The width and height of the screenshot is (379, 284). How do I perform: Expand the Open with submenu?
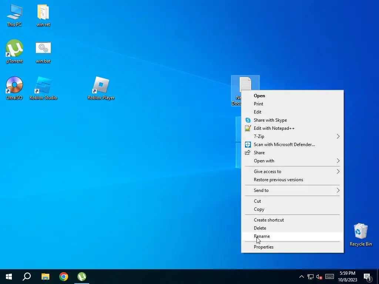pyautogui.click(x=292, y=161)
